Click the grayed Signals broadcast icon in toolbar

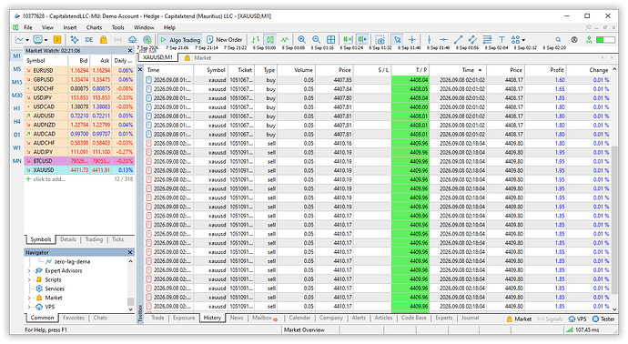117,40
